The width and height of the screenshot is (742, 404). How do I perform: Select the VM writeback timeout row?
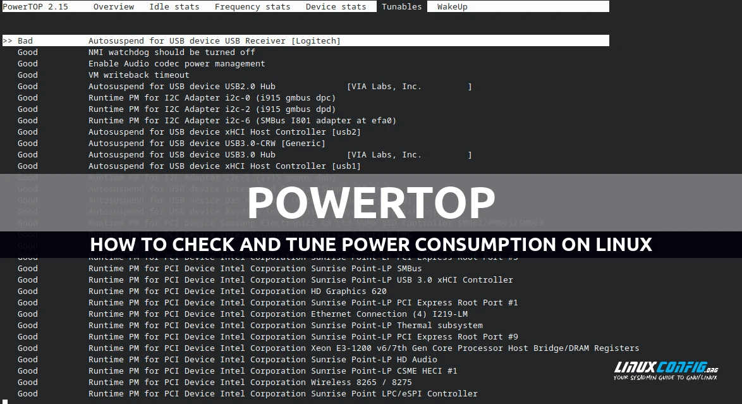[103, 75]
